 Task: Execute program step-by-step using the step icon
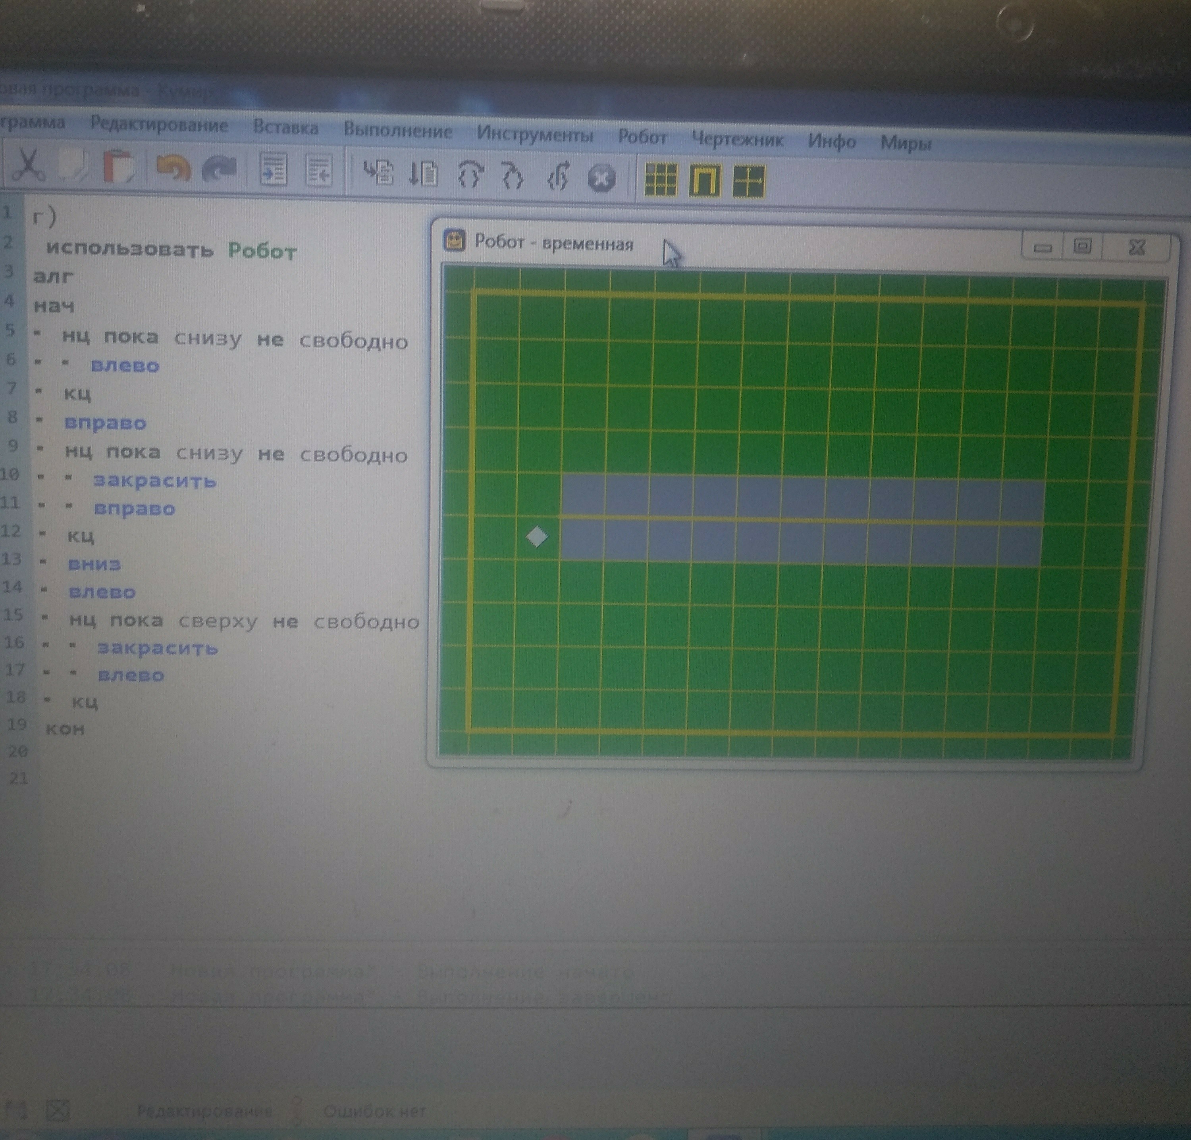point(424,173)
